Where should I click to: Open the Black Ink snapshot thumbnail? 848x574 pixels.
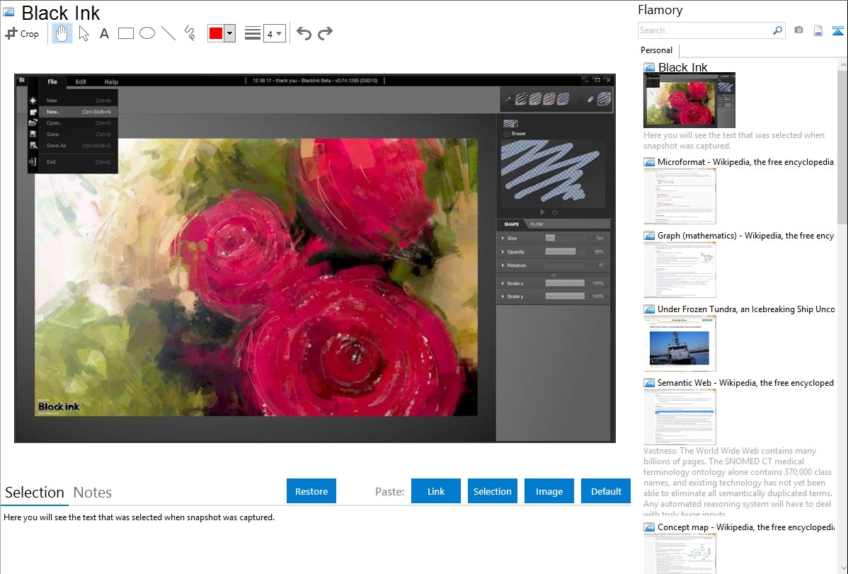[x=689, y=100]
